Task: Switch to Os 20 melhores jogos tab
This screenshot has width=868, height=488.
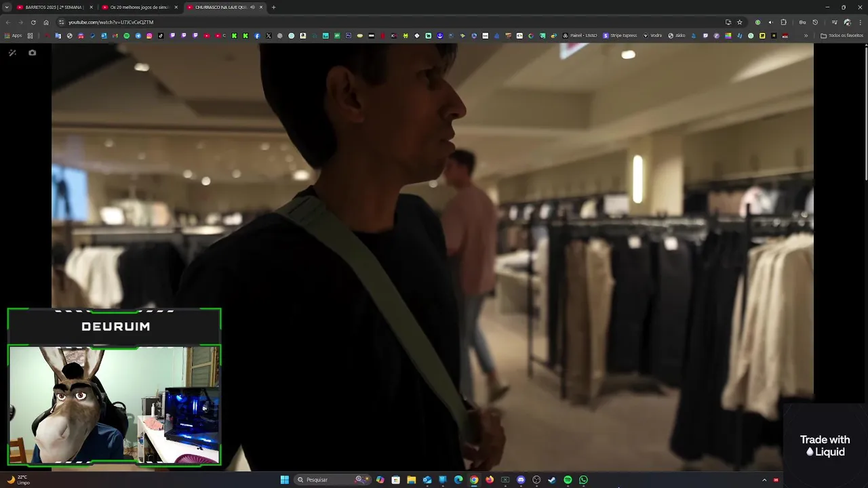Action: tap(139, 7)
